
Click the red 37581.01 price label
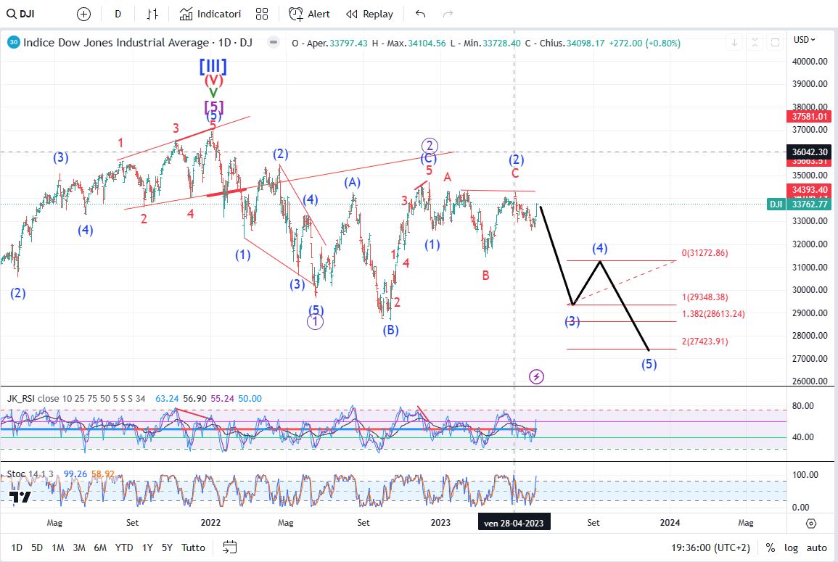(809, 117)
